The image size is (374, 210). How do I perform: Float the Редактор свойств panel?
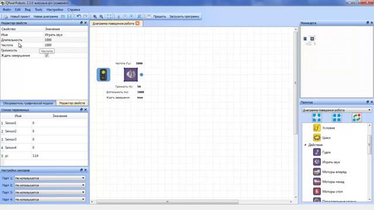point(81,23)
